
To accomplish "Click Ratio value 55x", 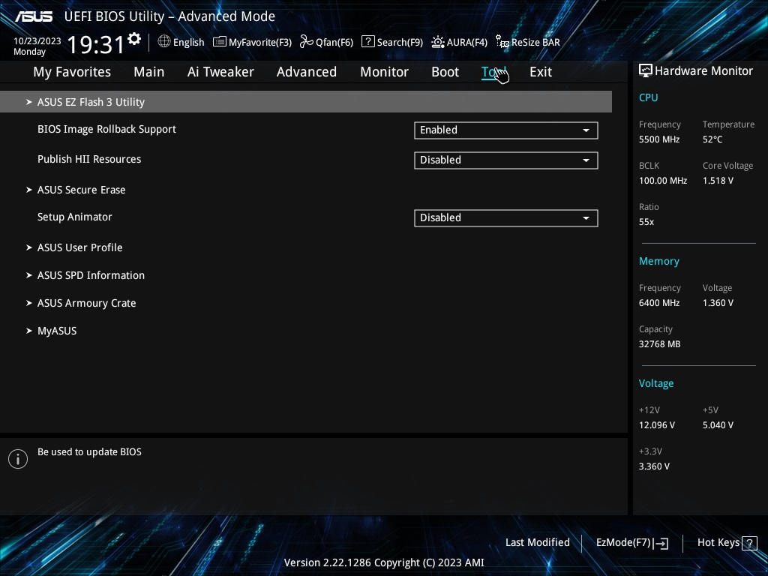I will (646, 222).
